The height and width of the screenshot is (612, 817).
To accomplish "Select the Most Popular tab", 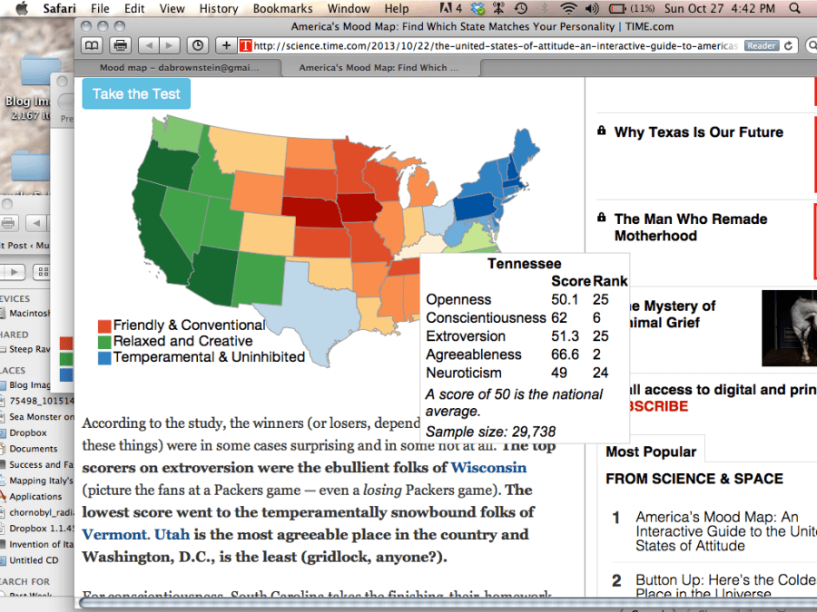I will (651, 452).
